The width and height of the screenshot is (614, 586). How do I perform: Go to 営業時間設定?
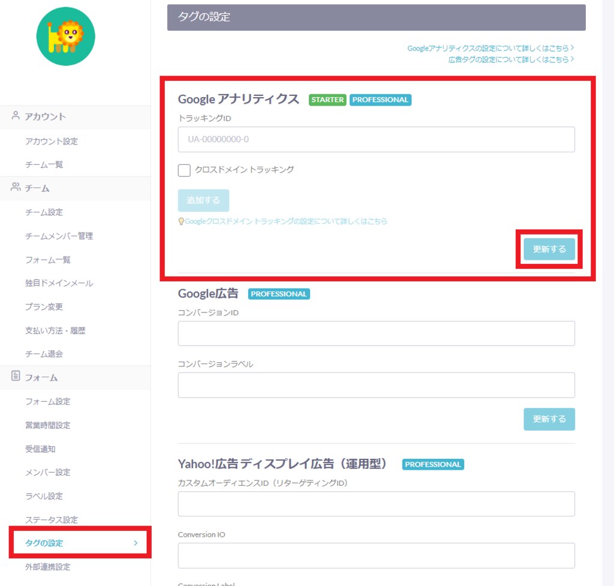48,425
